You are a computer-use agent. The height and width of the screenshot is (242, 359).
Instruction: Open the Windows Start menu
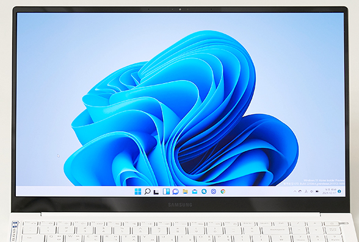tap(138, 191)
